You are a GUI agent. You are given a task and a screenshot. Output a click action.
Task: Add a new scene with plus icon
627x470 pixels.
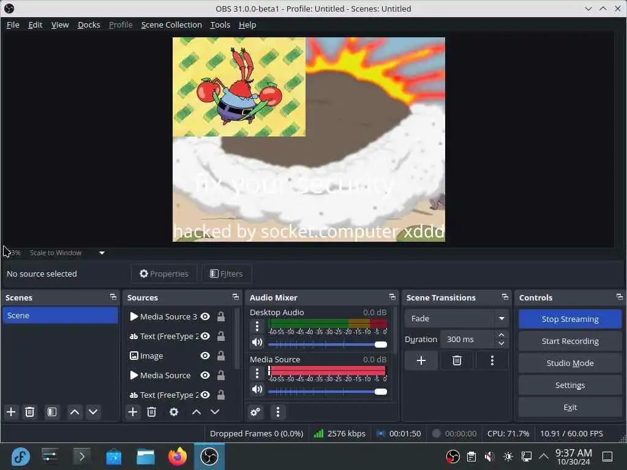[x=11, y=412]
